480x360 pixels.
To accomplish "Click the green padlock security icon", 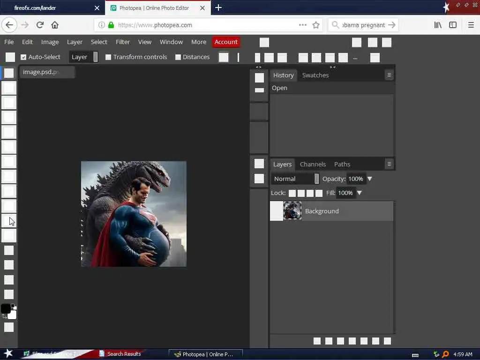I will click(111, 25).
